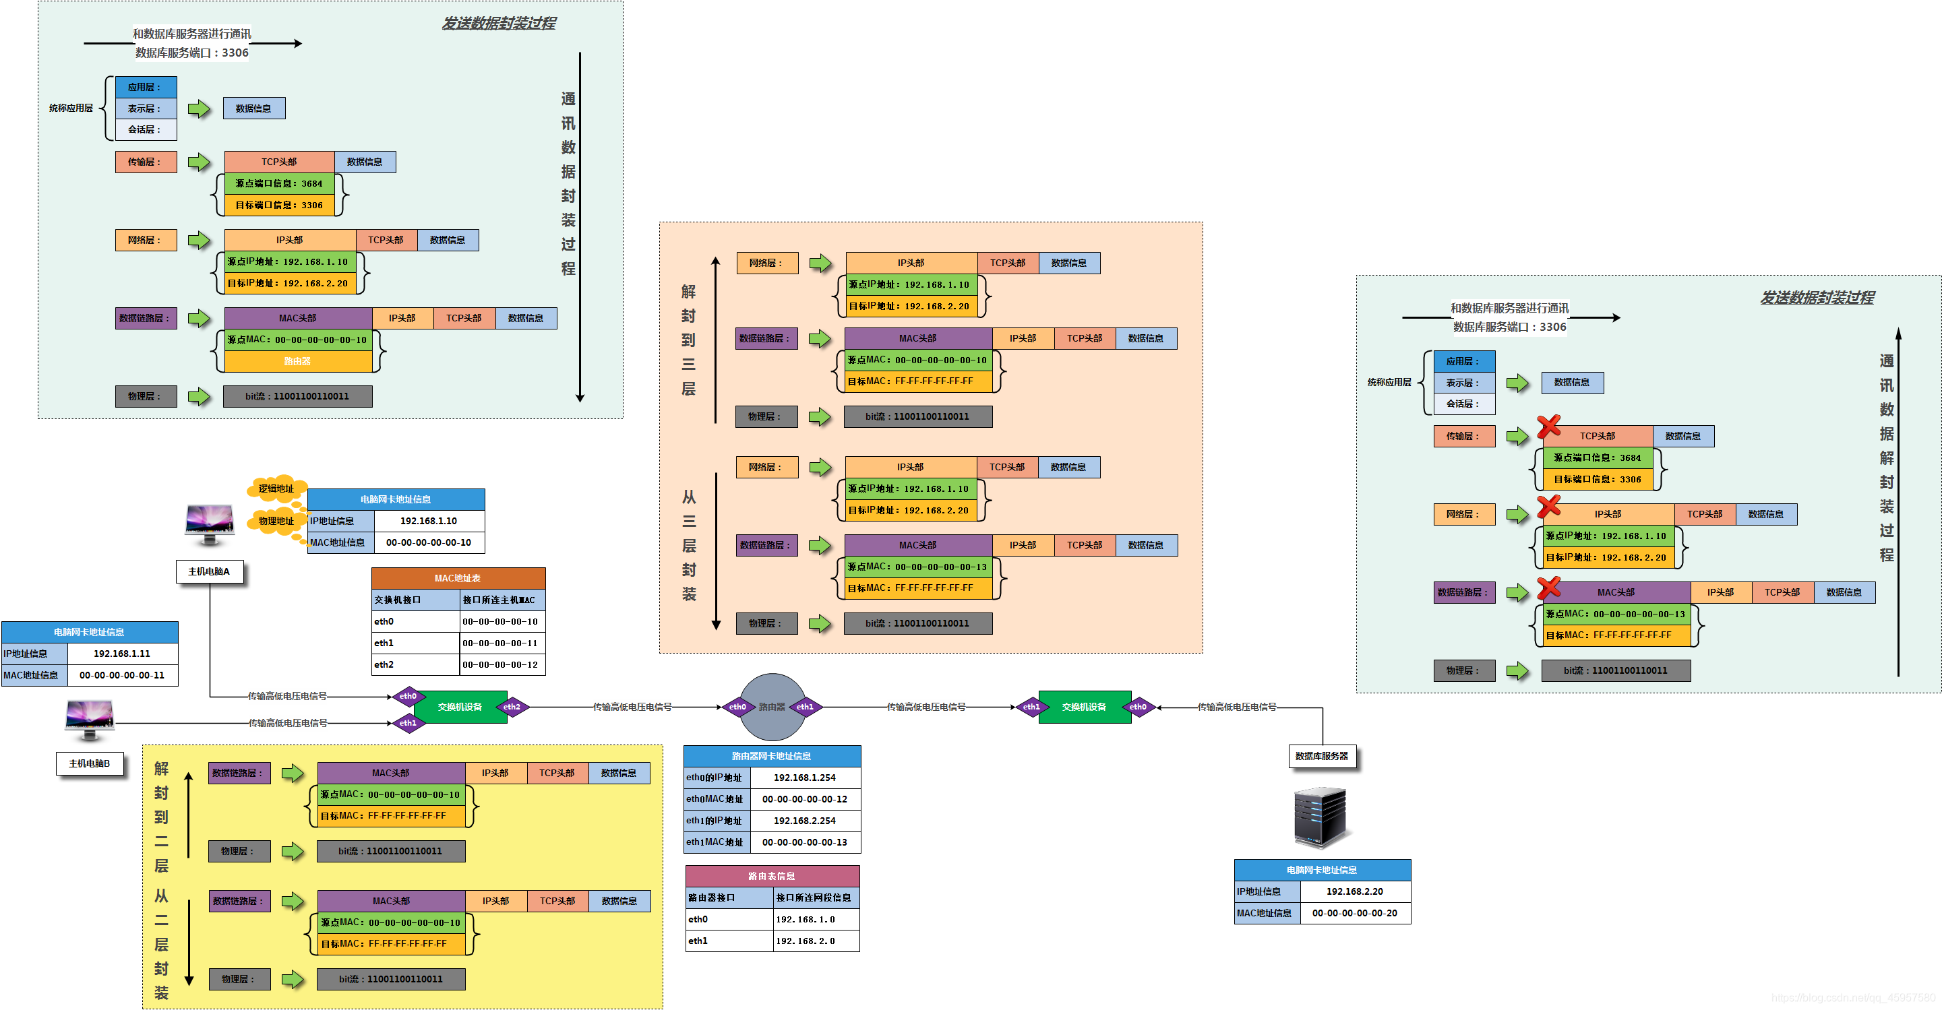Click the 物理地址 orange cloud bubble
Screen dimensions: 1942x1010
(276, 521)
